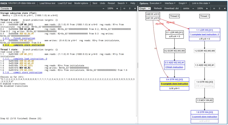228x125 pixels.
Task: Click the centre graph button
Action: (186, 8)
